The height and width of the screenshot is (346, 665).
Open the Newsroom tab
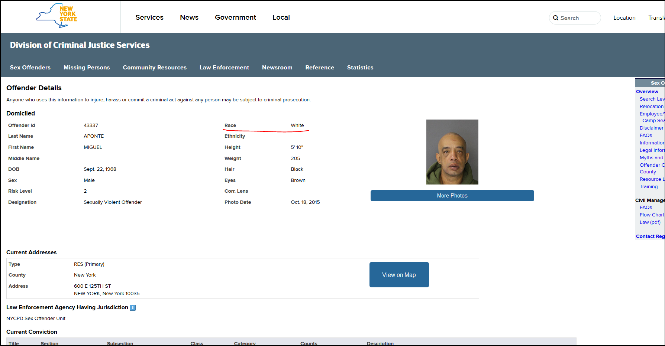pyautogui.click(x=277, y=68)
